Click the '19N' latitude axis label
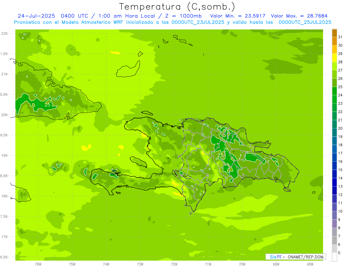Viewport: 348px width, 268px height. tap(5, 155)
